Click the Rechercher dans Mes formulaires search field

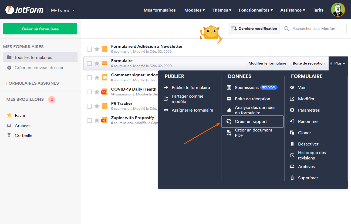point(318,29)
